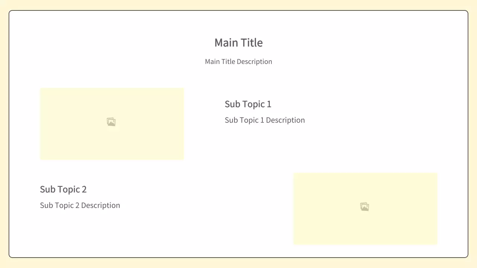Click the picture icon in the right image placeholder
This screenshot has height=268, width=477.
click(364, 207)
